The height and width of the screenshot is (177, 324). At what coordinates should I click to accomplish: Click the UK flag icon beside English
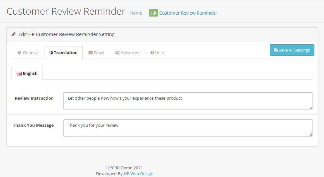tap(19, 74)
